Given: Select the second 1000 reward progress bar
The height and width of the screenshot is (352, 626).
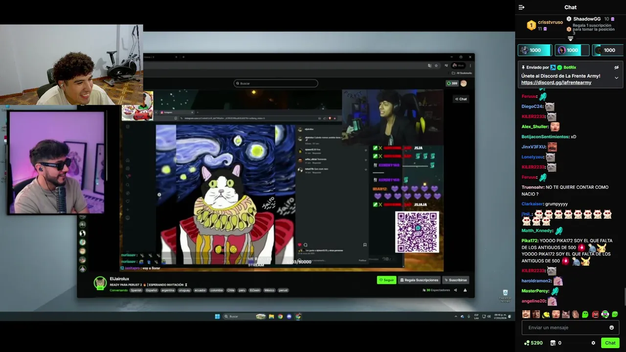Looking at the screenshot, I should 572,50.
